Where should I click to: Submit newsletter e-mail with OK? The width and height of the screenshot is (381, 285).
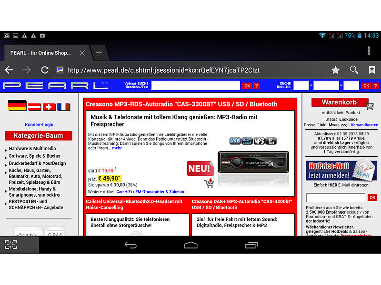click(372, 198)
